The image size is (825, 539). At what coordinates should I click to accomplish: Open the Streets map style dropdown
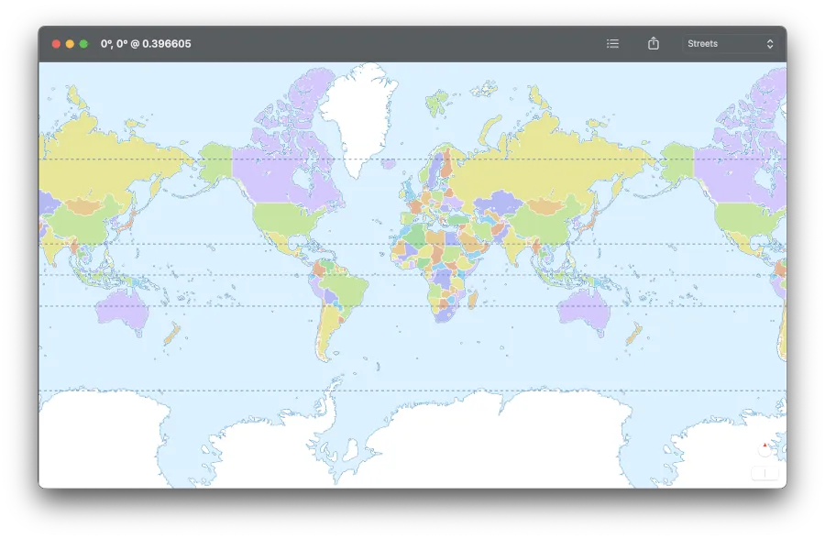(x=730, y=44)
